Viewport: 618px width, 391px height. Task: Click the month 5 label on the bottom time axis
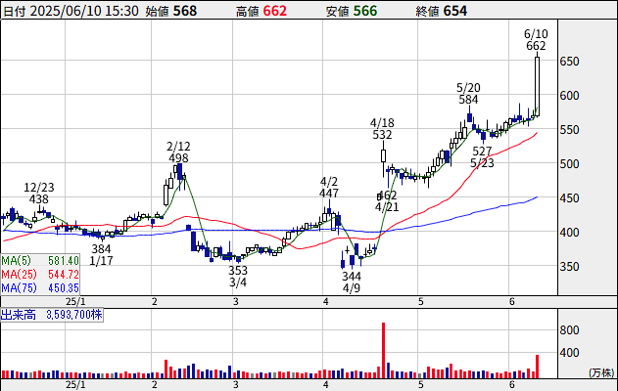420,385
